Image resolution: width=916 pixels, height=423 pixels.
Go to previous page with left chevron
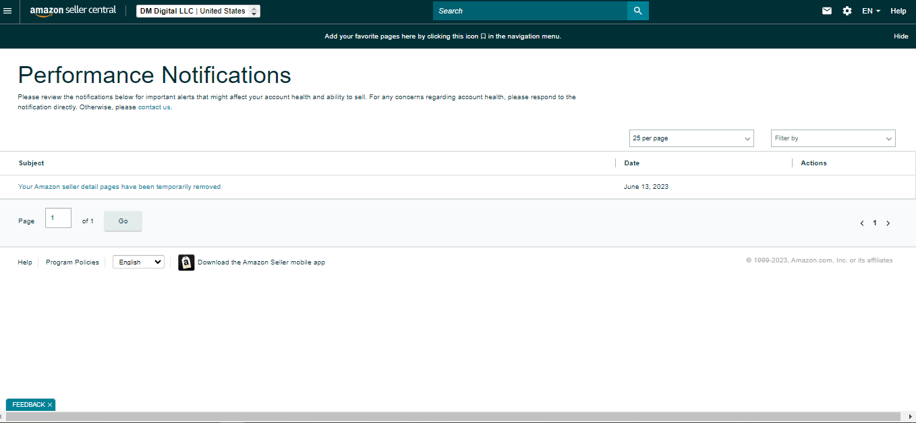point(862,223)
